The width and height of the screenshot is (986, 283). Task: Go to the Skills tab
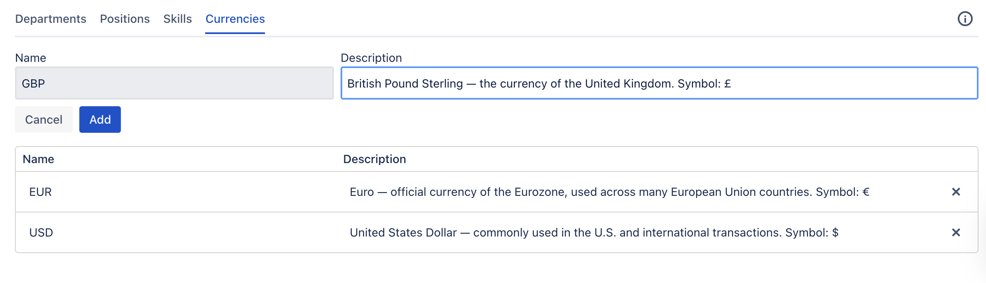[x=177, y=19]
